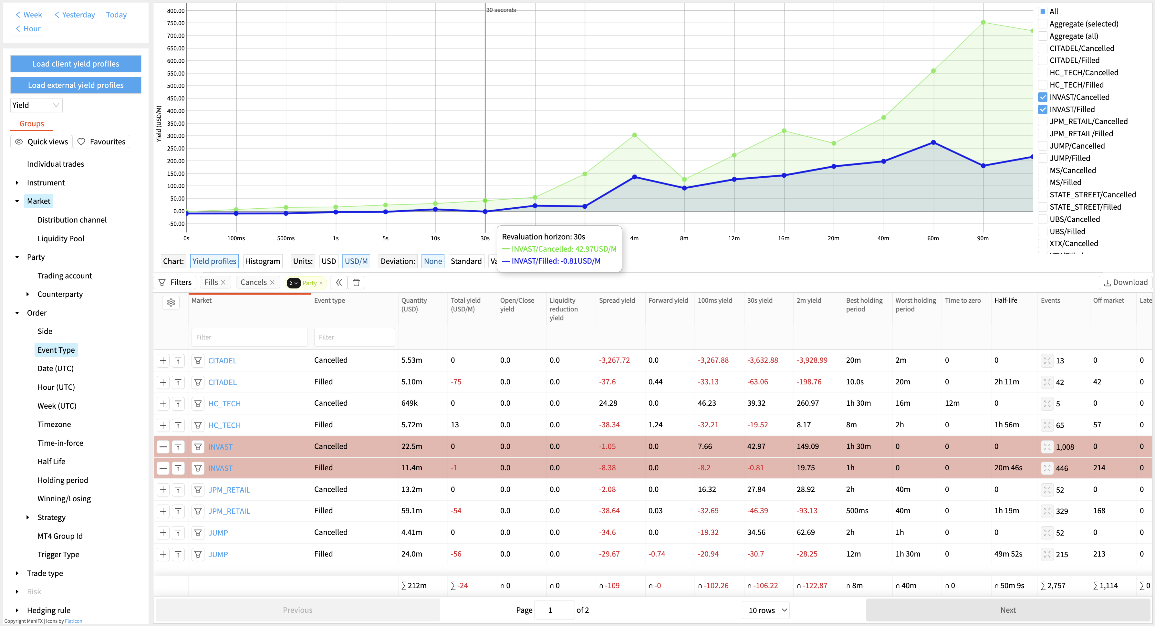Deselect INVAST Cancelled row minus icon

tap(163, 447)
